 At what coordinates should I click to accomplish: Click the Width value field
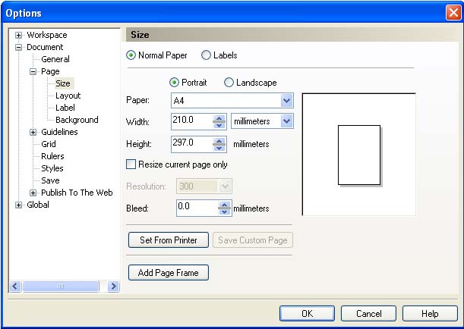click(192, 121)
